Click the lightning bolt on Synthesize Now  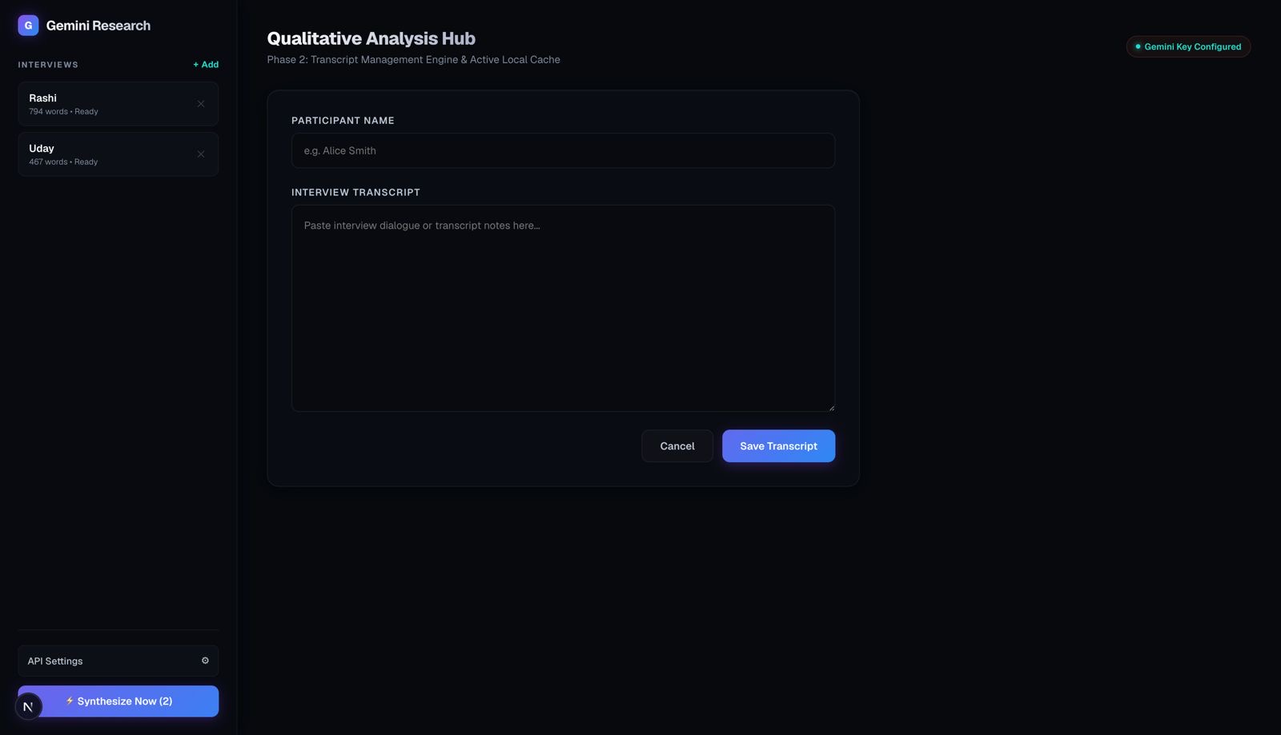[x=70, y=701]
